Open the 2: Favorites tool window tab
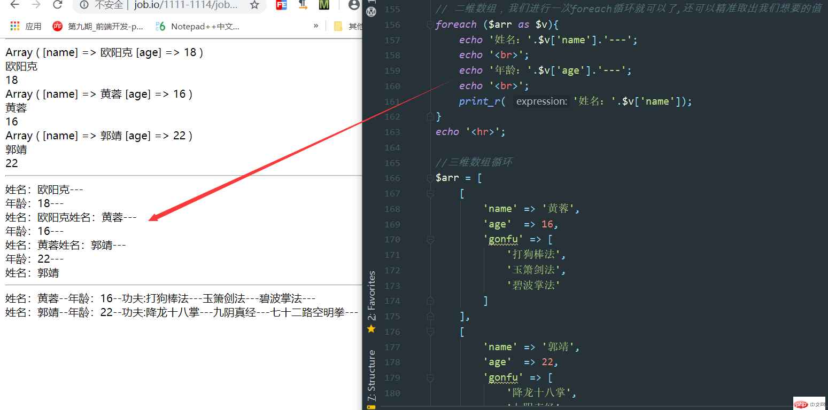 tap(372, 296)
